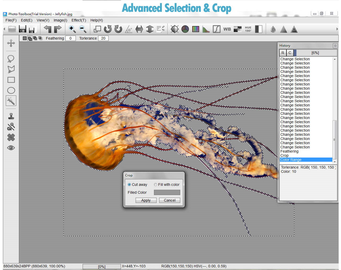Select the Lasso selection tool
The image size is (341, 270).
click(x=11, y=58)
